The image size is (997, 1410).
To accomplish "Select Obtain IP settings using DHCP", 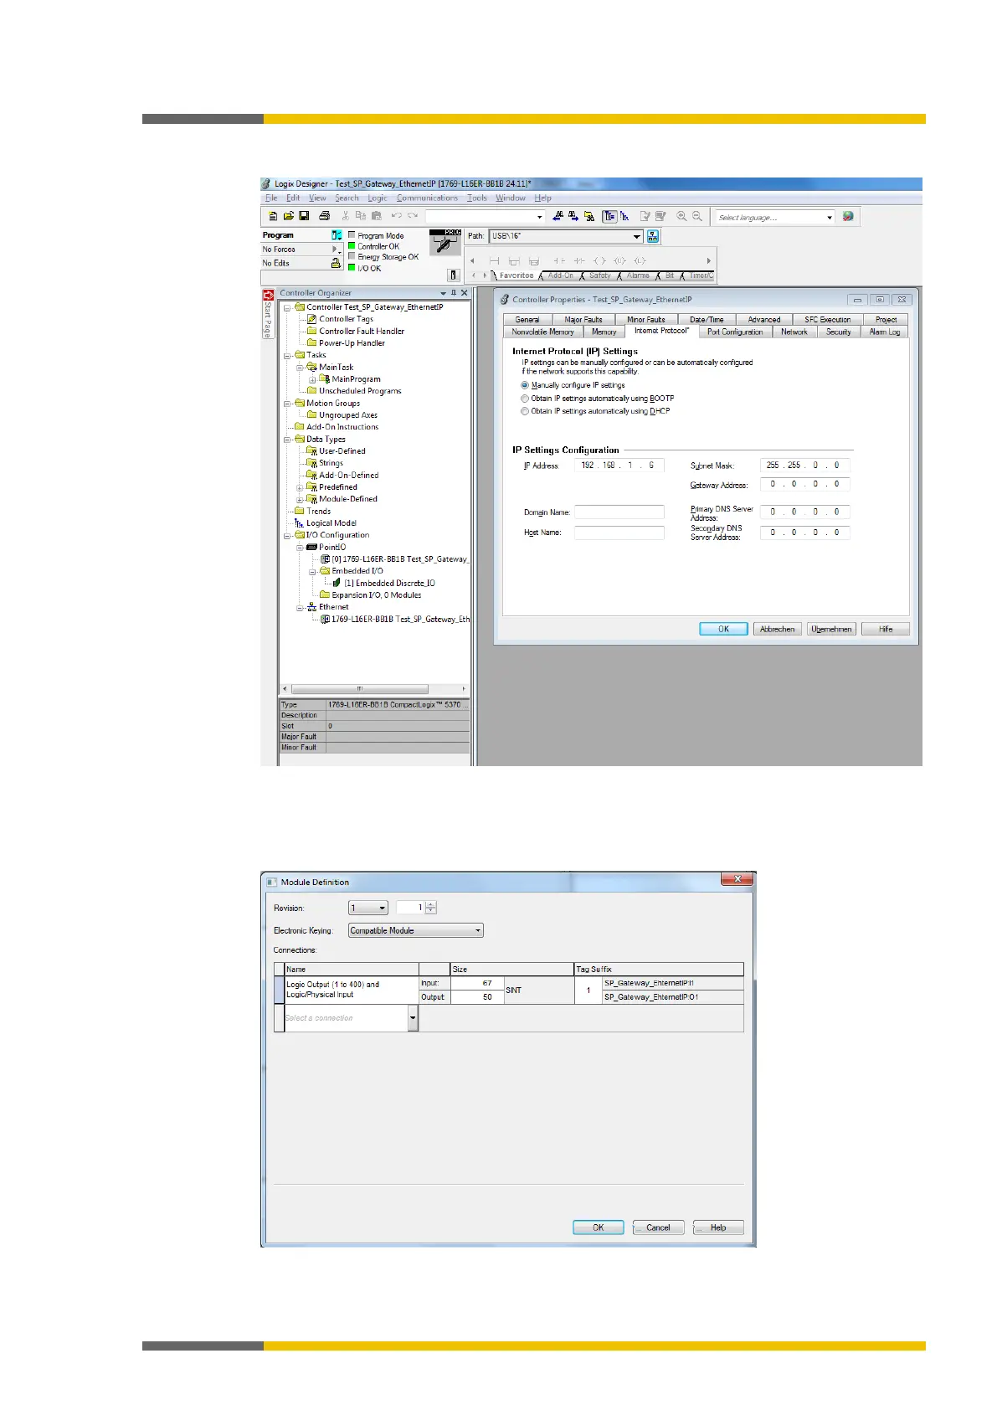I will click(525, 411).
